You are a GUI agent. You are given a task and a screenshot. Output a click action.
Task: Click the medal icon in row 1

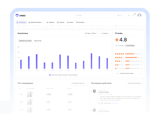pyautogui.click(x=22, y=94)
